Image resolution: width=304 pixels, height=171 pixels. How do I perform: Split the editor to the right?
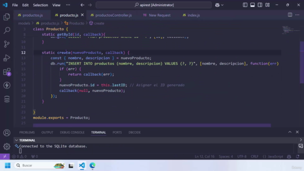[290, 15]
